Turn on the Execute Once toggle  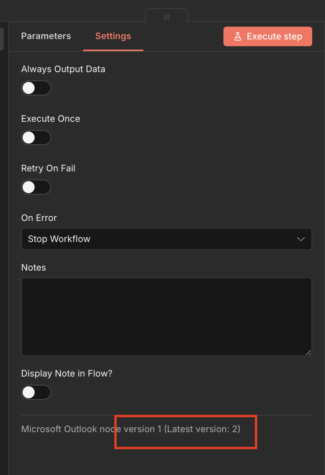(x=36, y=138)
